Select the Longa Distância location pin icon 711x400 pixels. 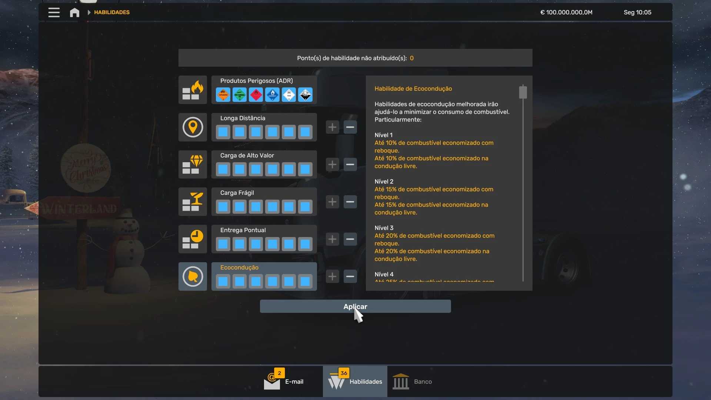[x=193, y=127]
